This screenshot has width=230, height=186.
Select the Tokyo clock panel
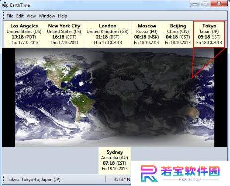[x=209, y=34]
